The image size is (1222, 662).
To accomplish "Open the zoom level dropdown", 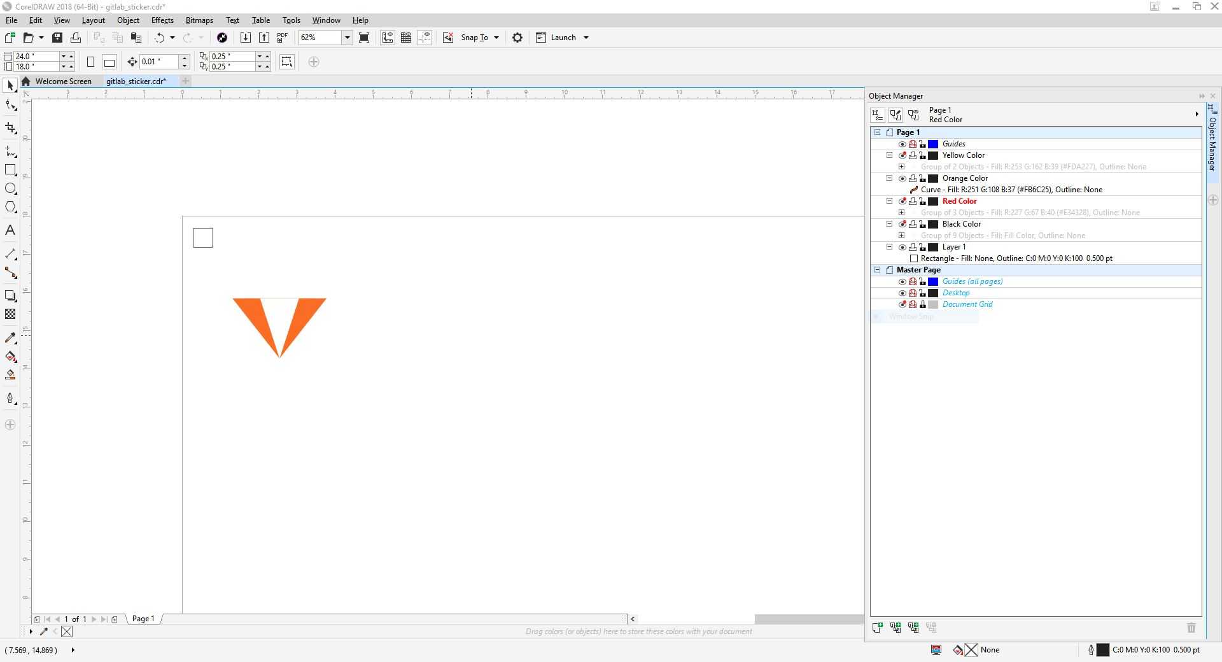I will pos(348,38).
